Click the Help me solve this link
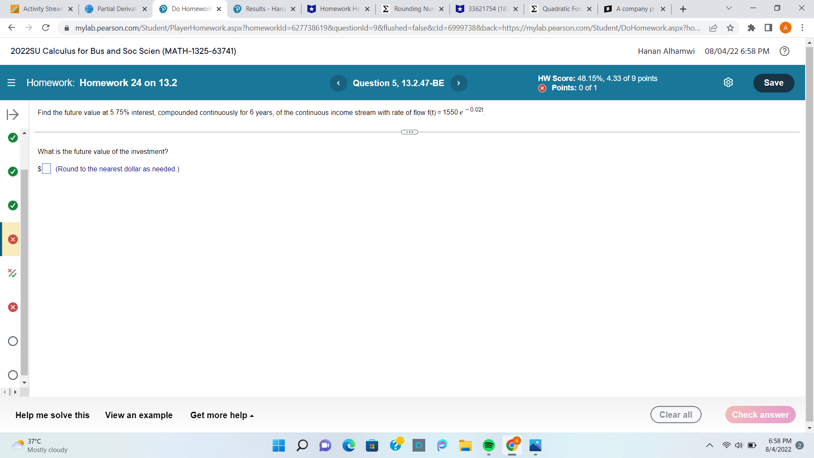The width and height of the screenshot is (814, 458). (x=52, y=415)
